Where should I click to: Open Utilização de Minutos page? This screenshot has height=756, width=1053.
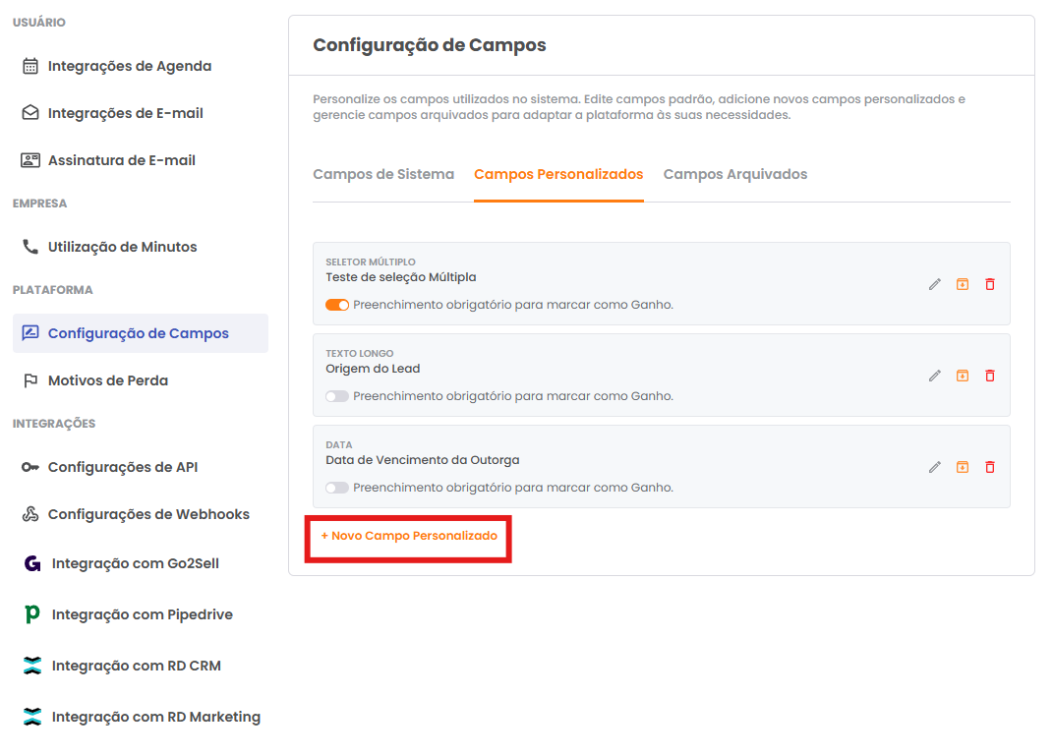coord(122,247)
